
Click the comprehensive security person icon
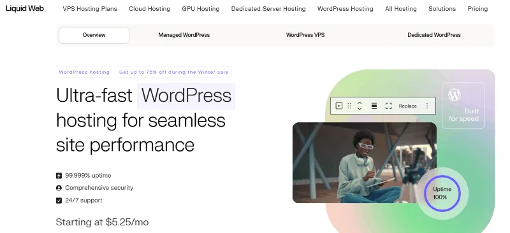(59, 188)
